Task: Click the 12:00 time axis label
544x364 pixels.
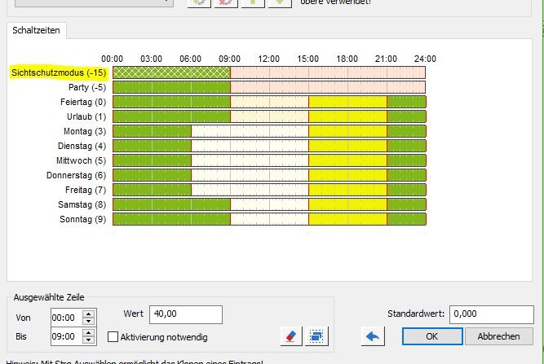Action: pyautogui.click(x=268, y=59)
